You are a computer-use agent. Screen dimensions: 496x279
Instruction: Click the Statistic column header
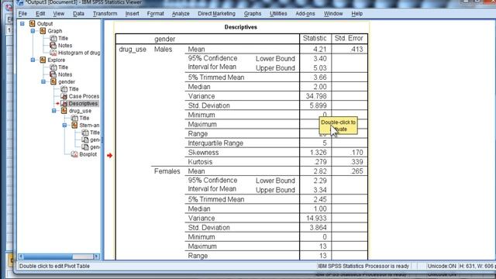click(x=315, y=38)
